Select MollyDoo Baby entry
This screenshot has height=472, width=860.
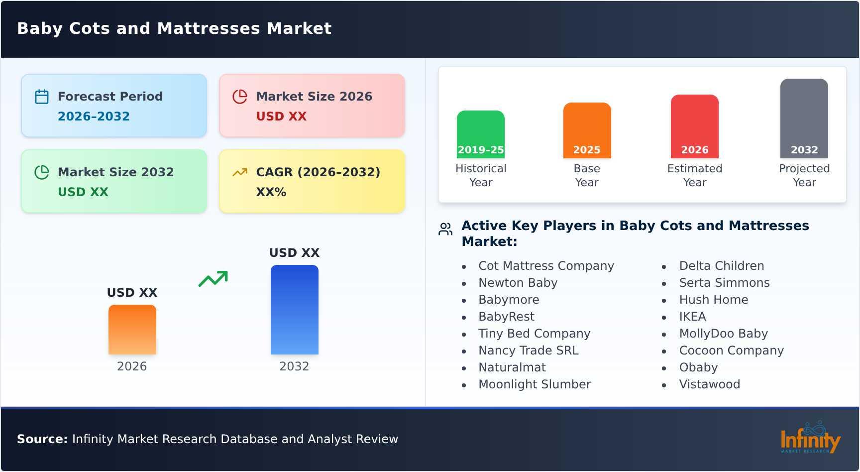pos(724,334)
